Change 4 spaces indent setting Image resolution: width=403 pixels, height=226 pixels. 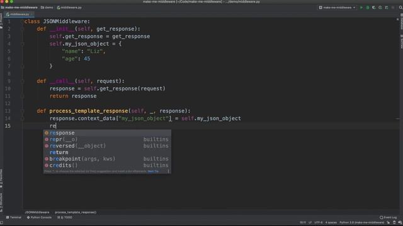[x=331, y=223]
